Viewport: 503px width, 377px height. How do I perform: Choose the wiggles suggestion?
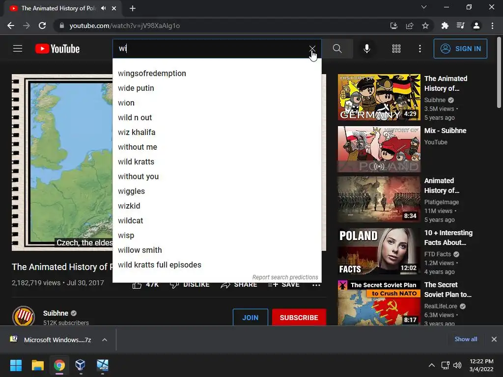click(217, 191)
